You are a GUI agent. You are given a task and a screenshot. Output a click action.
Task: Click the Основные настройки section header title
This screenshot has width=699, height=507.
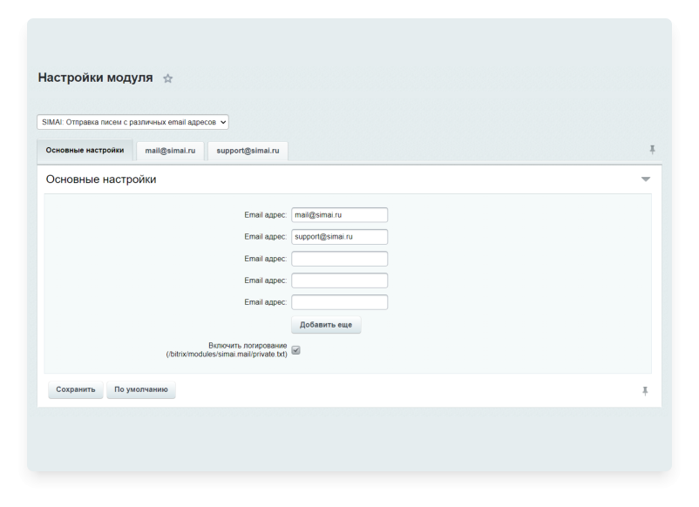coord(101,179)
